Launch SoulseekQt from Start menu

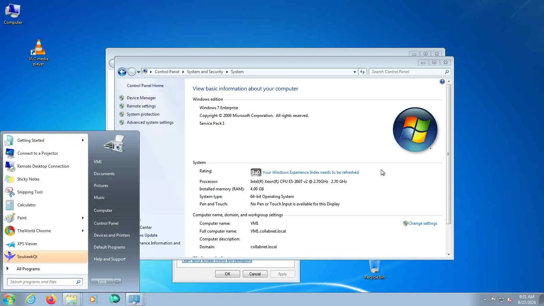(x=45, y=257)
